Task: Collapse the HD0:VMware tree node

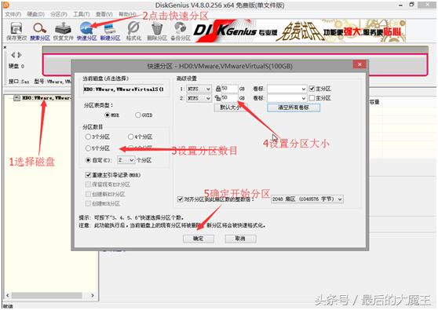Action: (x=16, y=98)
